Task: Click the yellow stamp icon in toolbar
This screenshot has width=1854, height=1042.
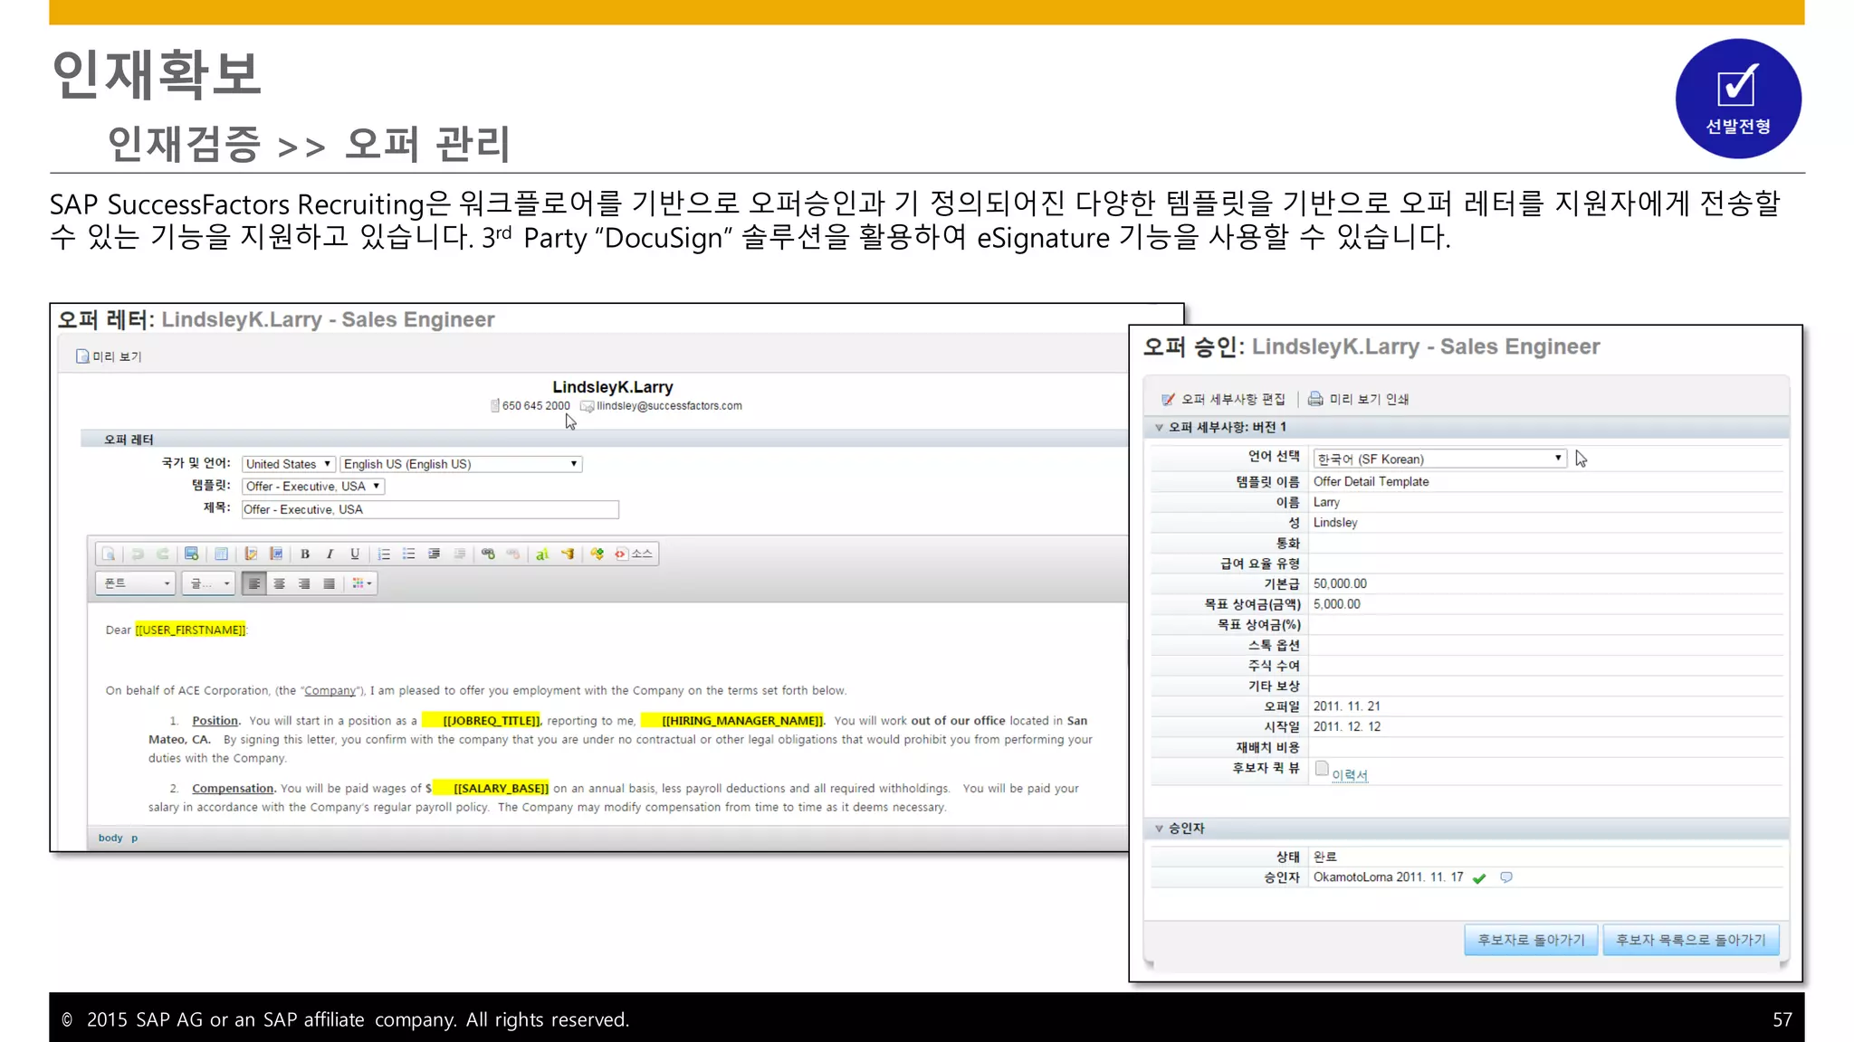Action: click(x=568, y=554)
